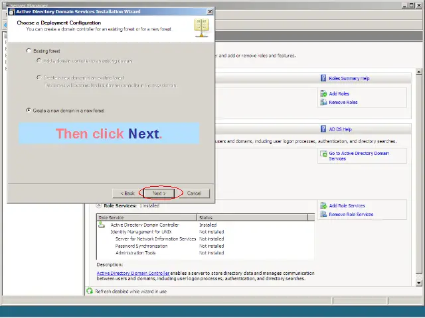Maximize the Server Manager window
The image size is (425, 318).
[412, 5]
